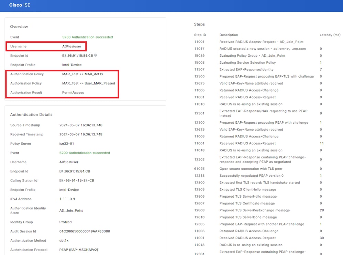Image resolution: width=343 pixels, height=255 pixels.
Task: Select 'Extracted TLS ClientHello message' step
Action: pos(247,190)
